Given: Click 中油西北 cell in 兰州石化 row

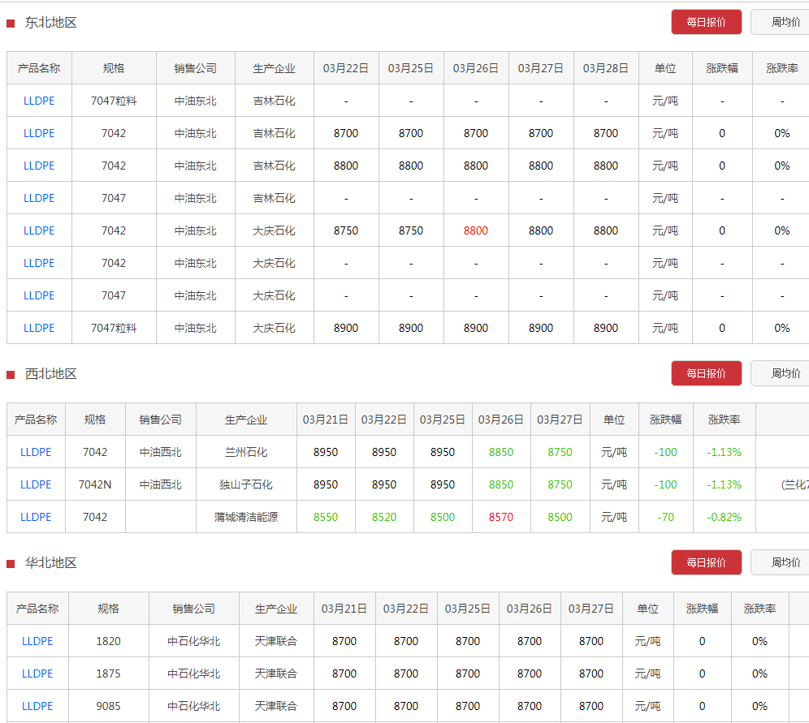Looking at the screenshot, I should point(161,453).
